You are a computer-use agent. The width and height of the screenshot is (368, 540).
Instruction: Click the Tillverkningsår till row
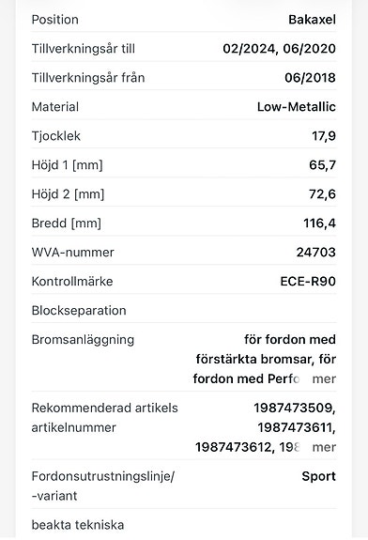[x=184, y=49]
